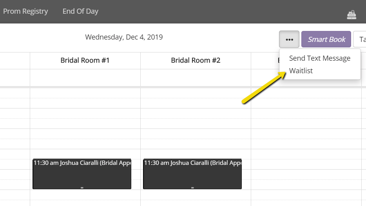Click the three-dot more options button
The width and height of the screenshot is (366, 206).
289,39
